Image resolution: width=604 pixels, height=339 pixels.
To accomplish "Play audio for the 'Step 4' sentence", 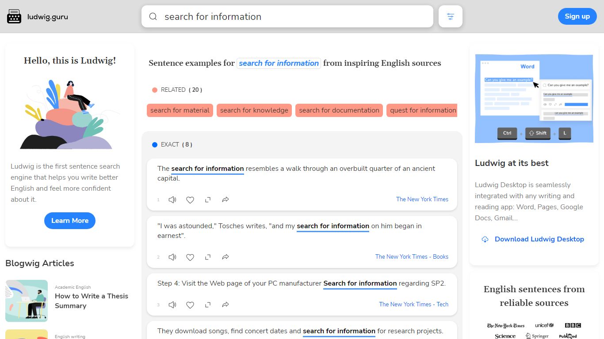I will [x=172, y=305].
